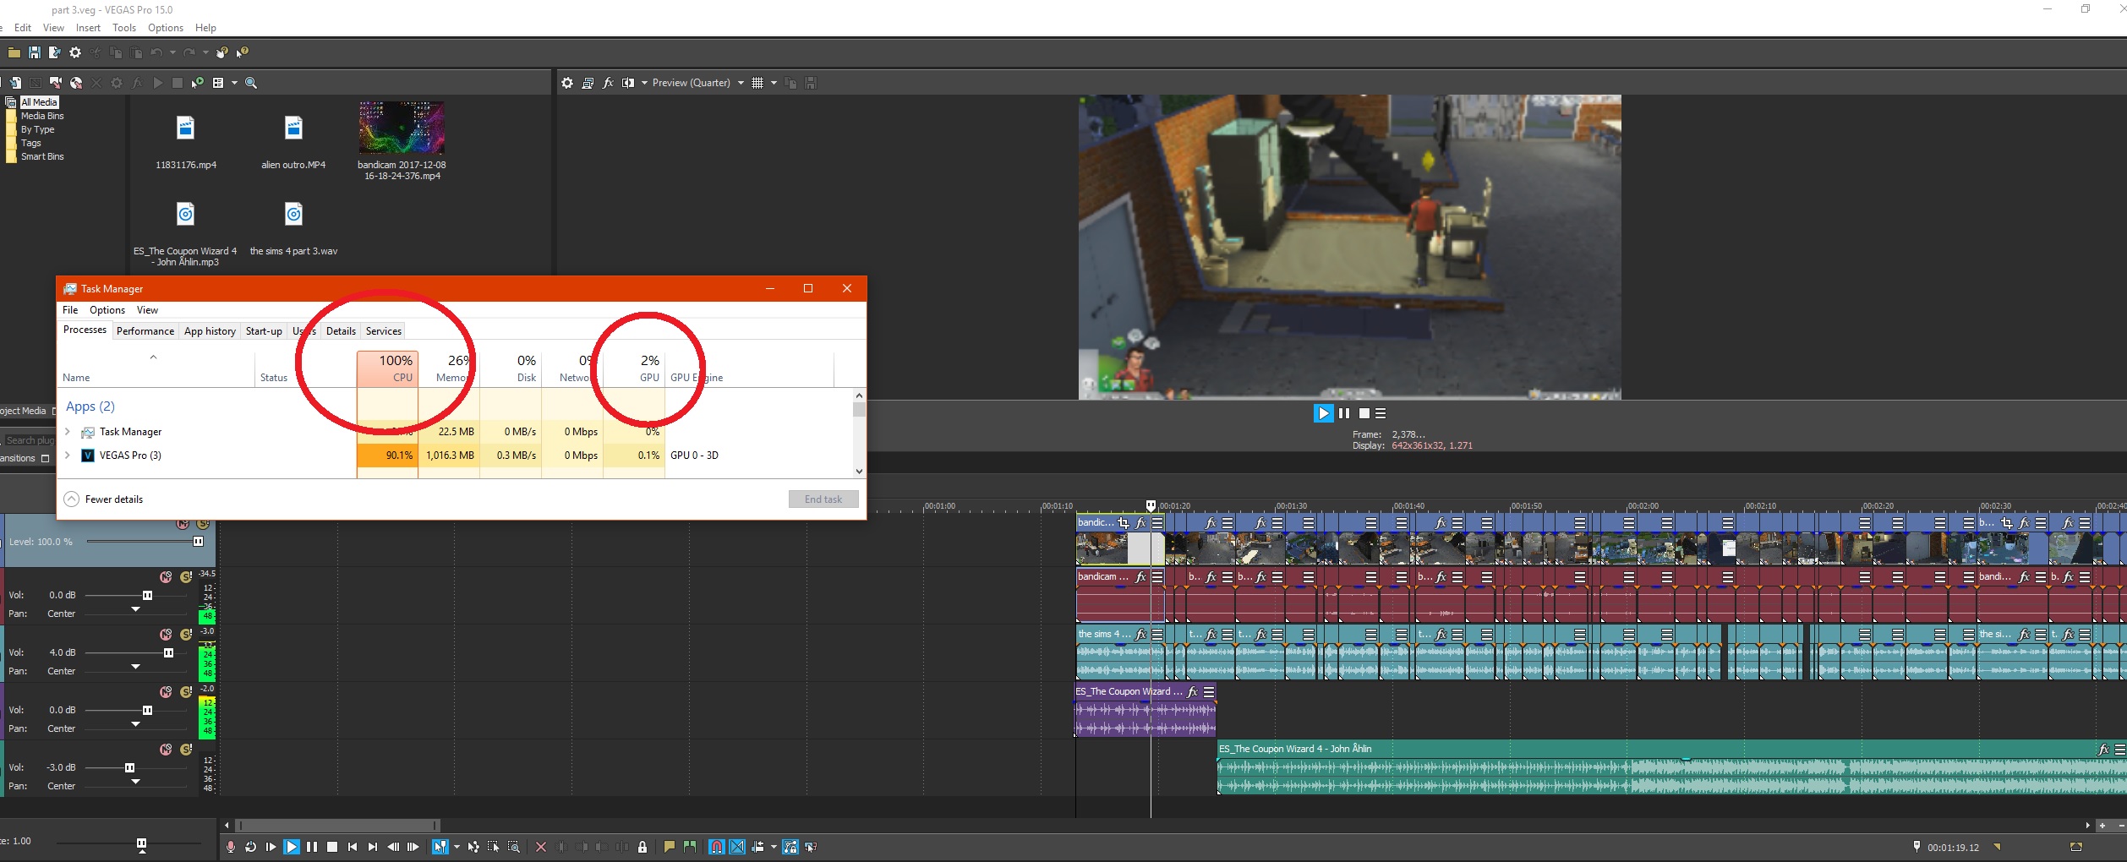This screenshot has width=2127, height=862.
Task: Toggle Lock Envelopes to Events icon
Action: click(790, 847)
